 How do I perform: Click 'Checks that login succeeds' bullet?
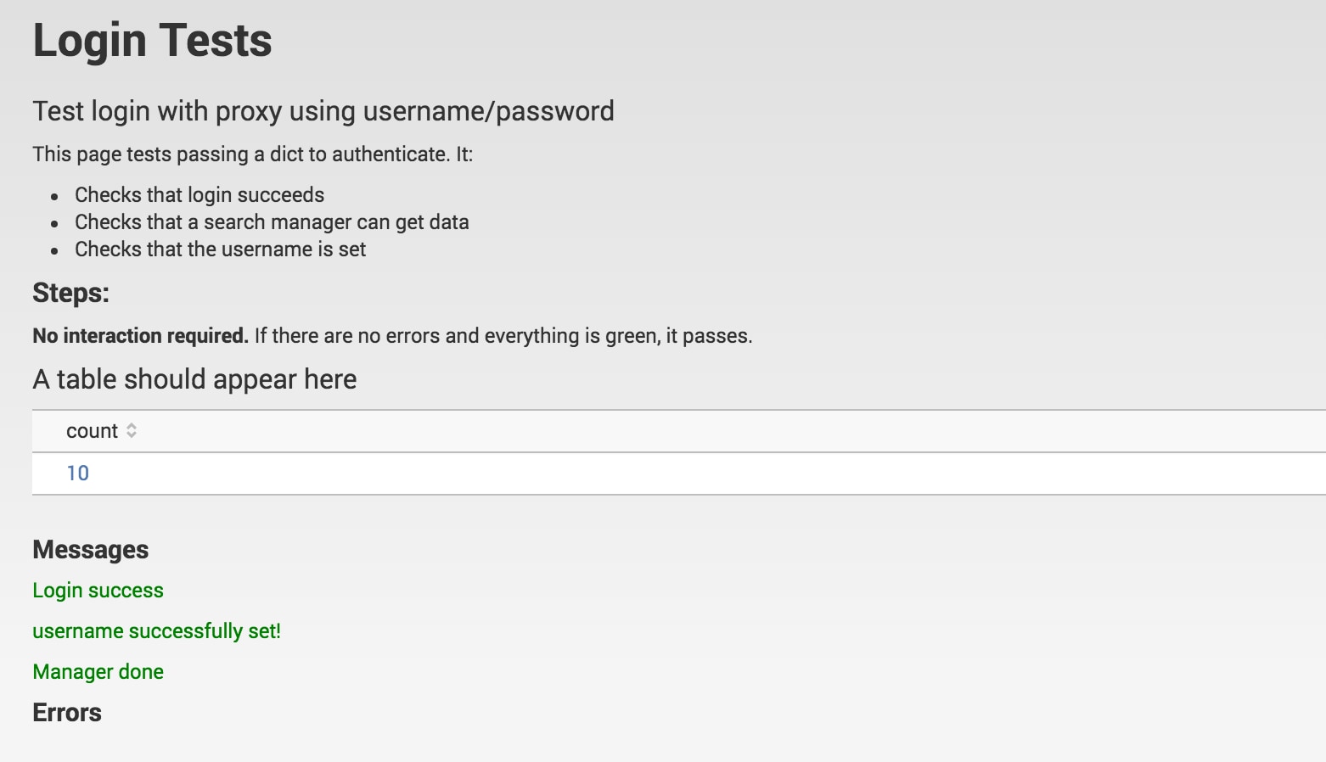coord(199,195)
